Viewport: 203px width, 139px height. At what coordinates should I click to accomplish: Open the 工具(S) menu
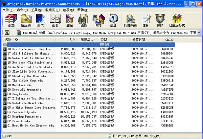pyautogui.click(x=37, y=10)
